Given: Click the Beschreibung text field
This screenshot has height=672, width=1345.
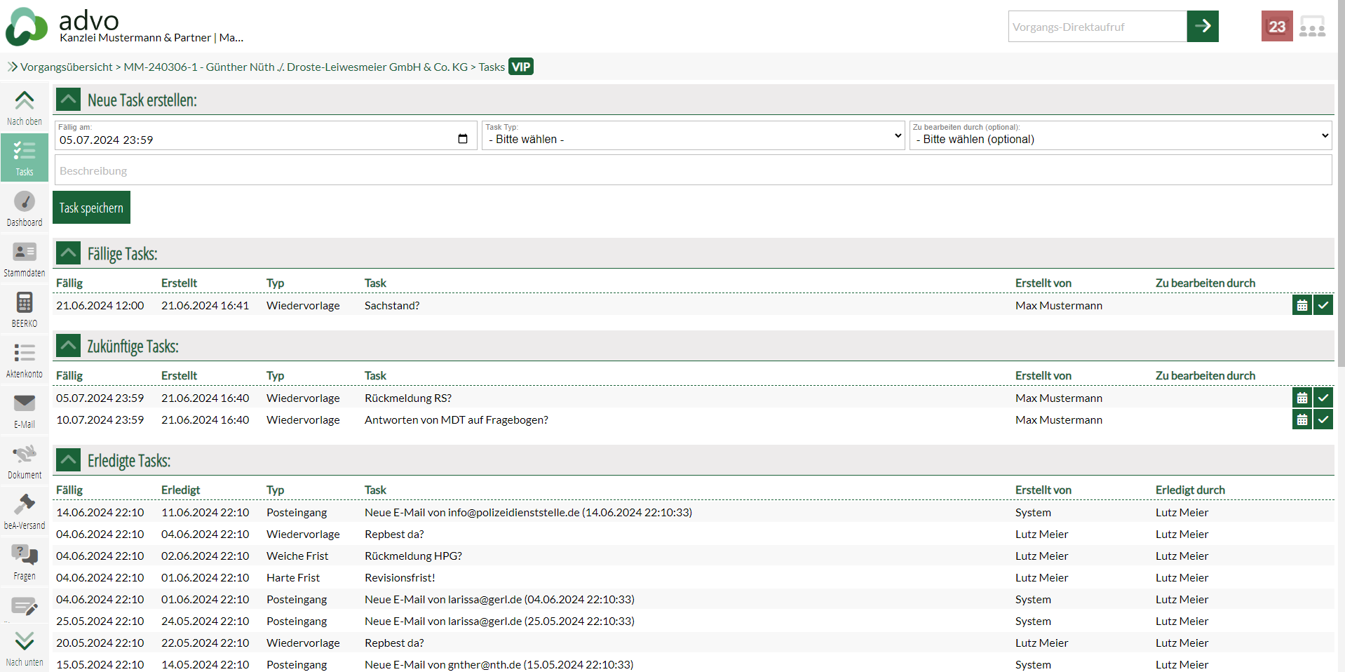Looking at the screenshot, I should click(x=693, y=170).
